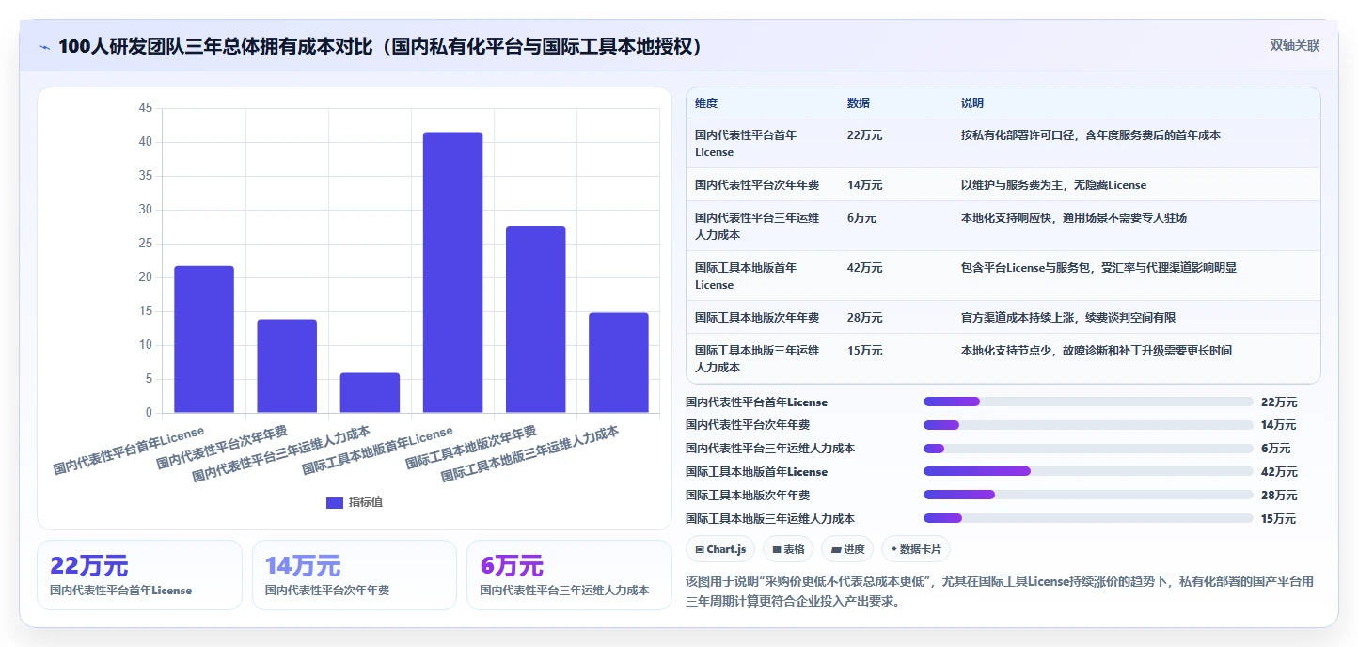Click the 22万元 KPI card

coord(140,575)
